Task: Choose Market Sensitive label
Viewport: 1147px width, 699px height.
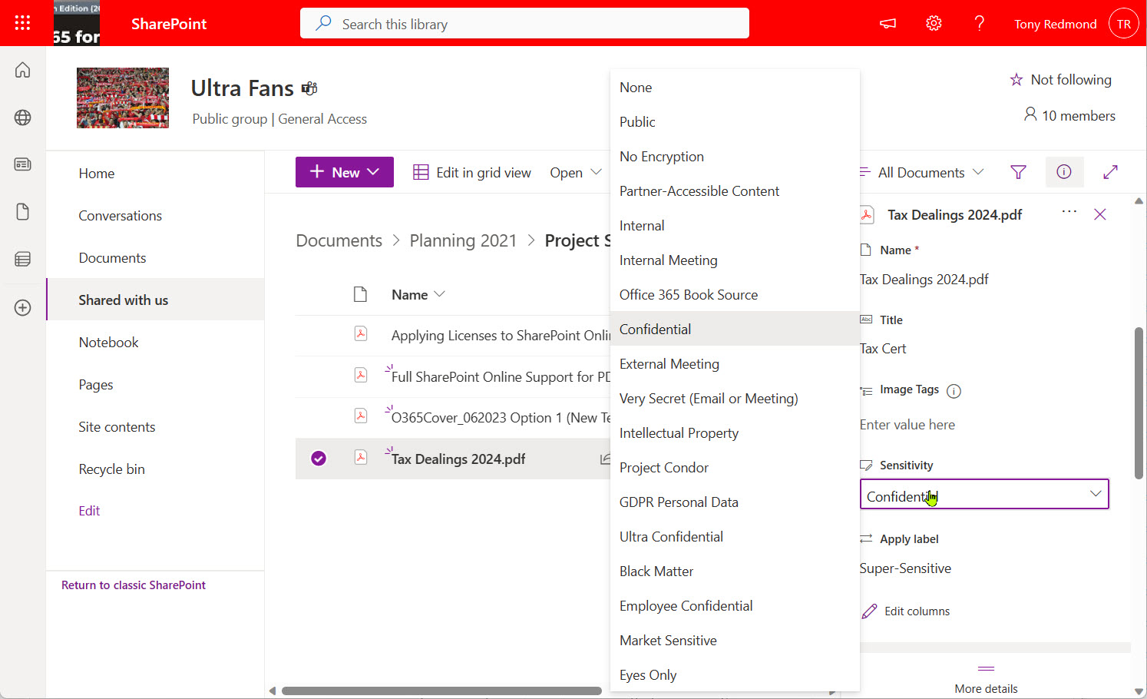Action: (735, 641)
